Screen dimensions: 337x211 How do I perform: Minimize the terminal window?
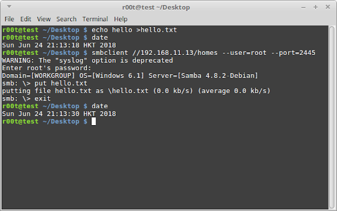[x=303, y=7]
